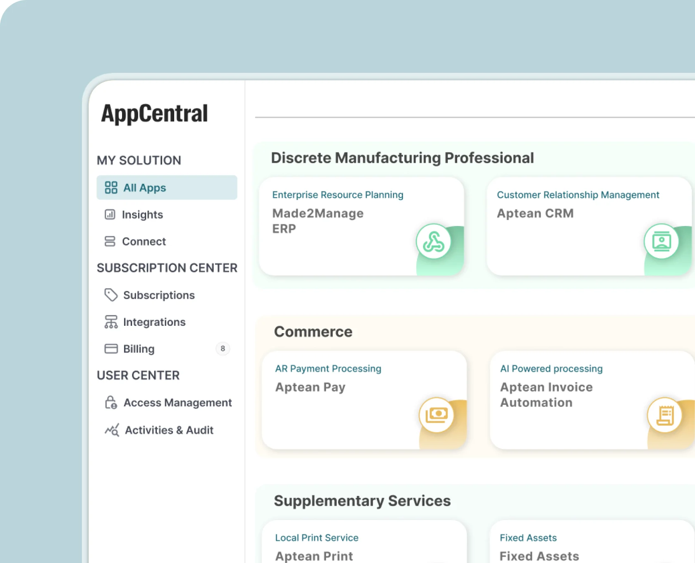Screen dimensions: 695x563
Task: Navigate to Subscriptions
Action: [167, 295]
